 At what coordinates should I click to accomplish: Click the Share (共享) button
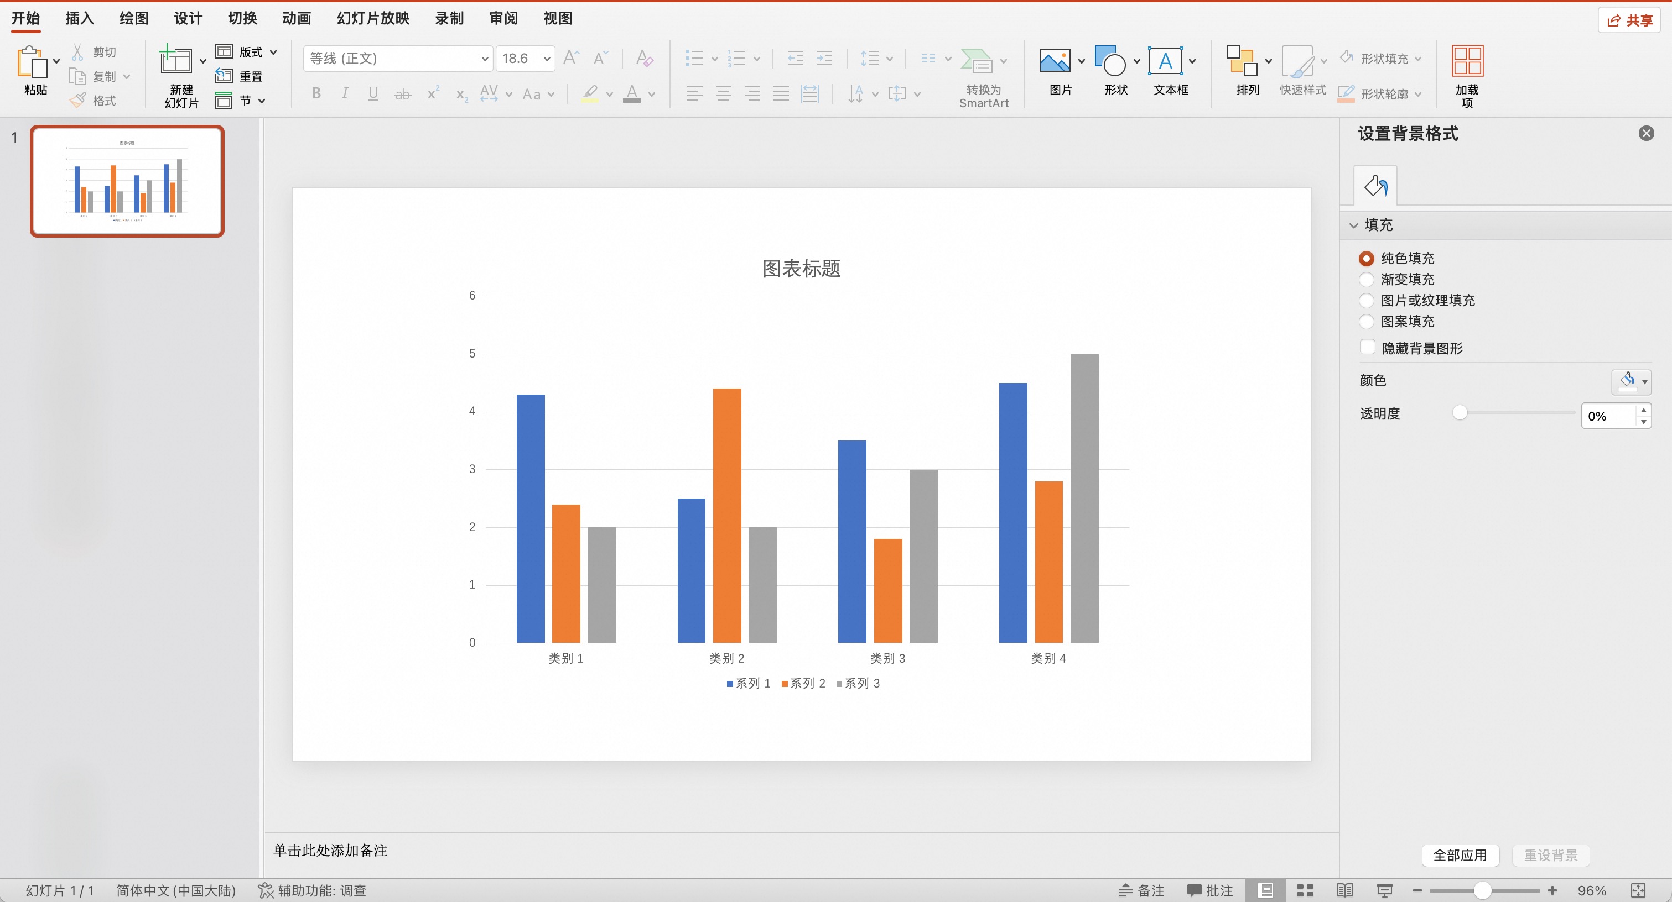(x=1630, y=20)
